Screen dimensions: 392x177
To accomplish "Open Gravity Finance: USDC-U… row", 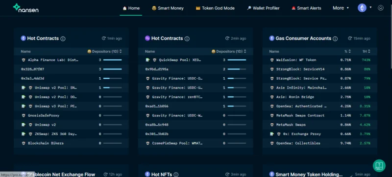I will [196, 88].
